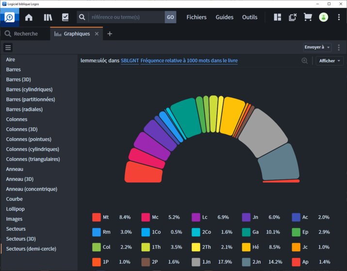Image resolution: width=347 pixels, height=271 pixels.
Task: Pick Colonnes (triangulaires) chart type
Action: click(x=33, y=159)
